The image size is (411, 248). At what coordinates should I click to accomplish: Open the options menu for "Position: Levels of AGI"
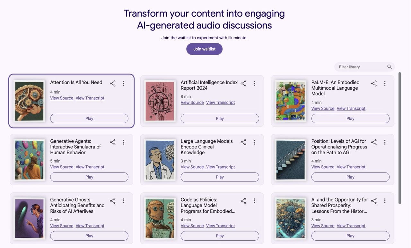click(385, 142)
